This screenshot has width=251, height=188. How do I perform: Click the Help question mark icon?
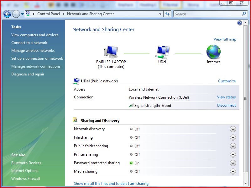[x=239, y=23]
